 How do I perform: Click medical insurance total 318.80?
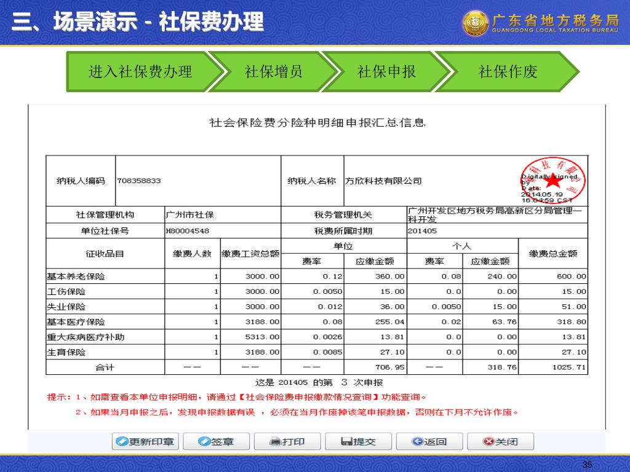[x=572, y=322]
